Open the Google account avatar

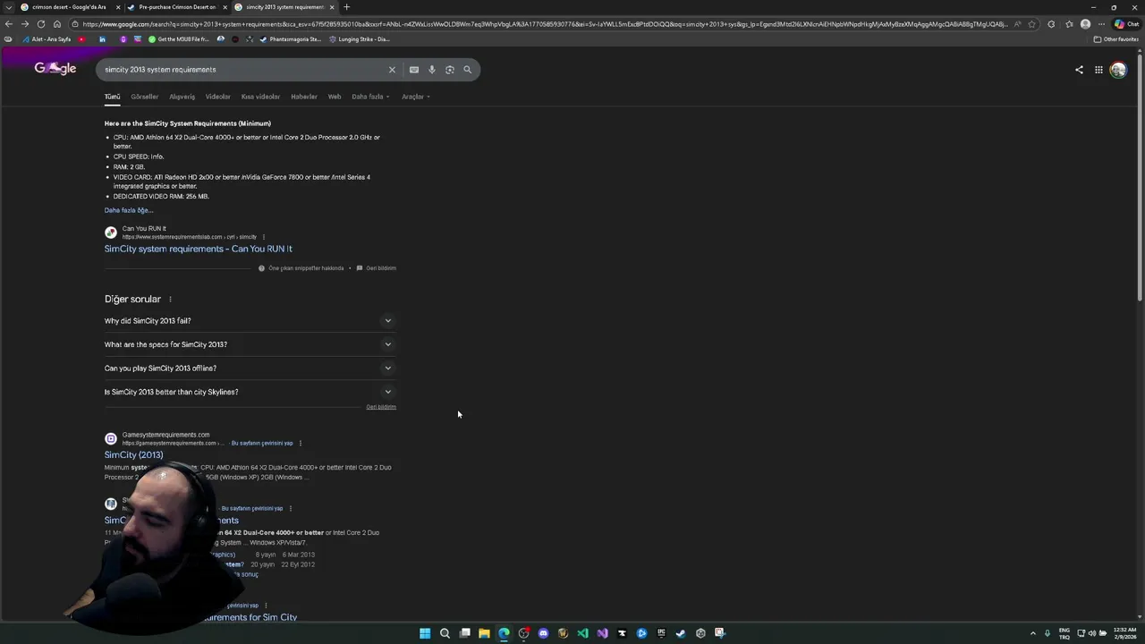(1118, 70)
